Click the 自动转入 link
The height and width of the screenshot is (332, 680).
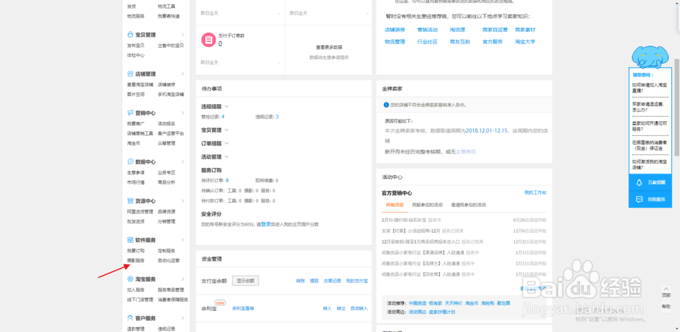(359, 308)
